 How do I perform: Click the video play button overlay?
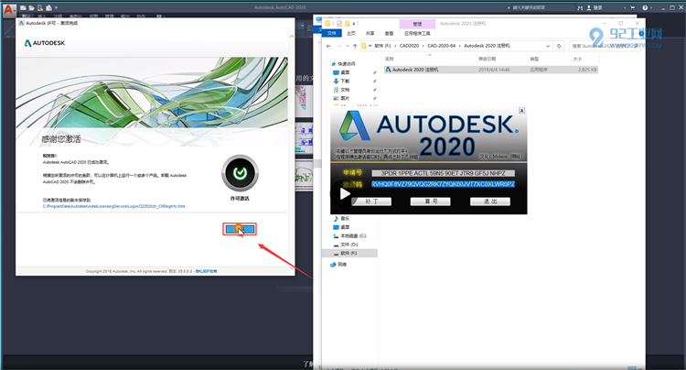point(343,193)
